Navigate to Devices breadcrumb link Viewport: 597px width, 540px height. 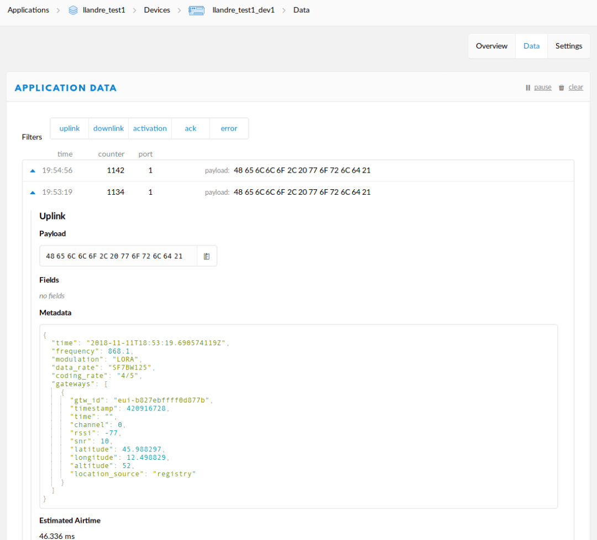tap(157, 10)
